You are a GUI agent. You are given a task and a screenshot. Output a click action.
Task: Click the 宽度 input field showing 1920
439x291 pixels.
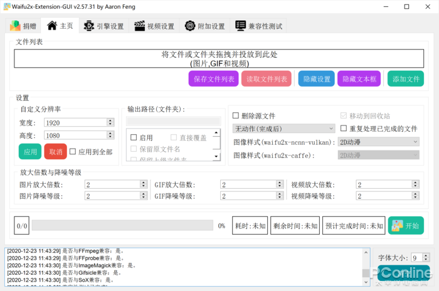click(75, 123)
